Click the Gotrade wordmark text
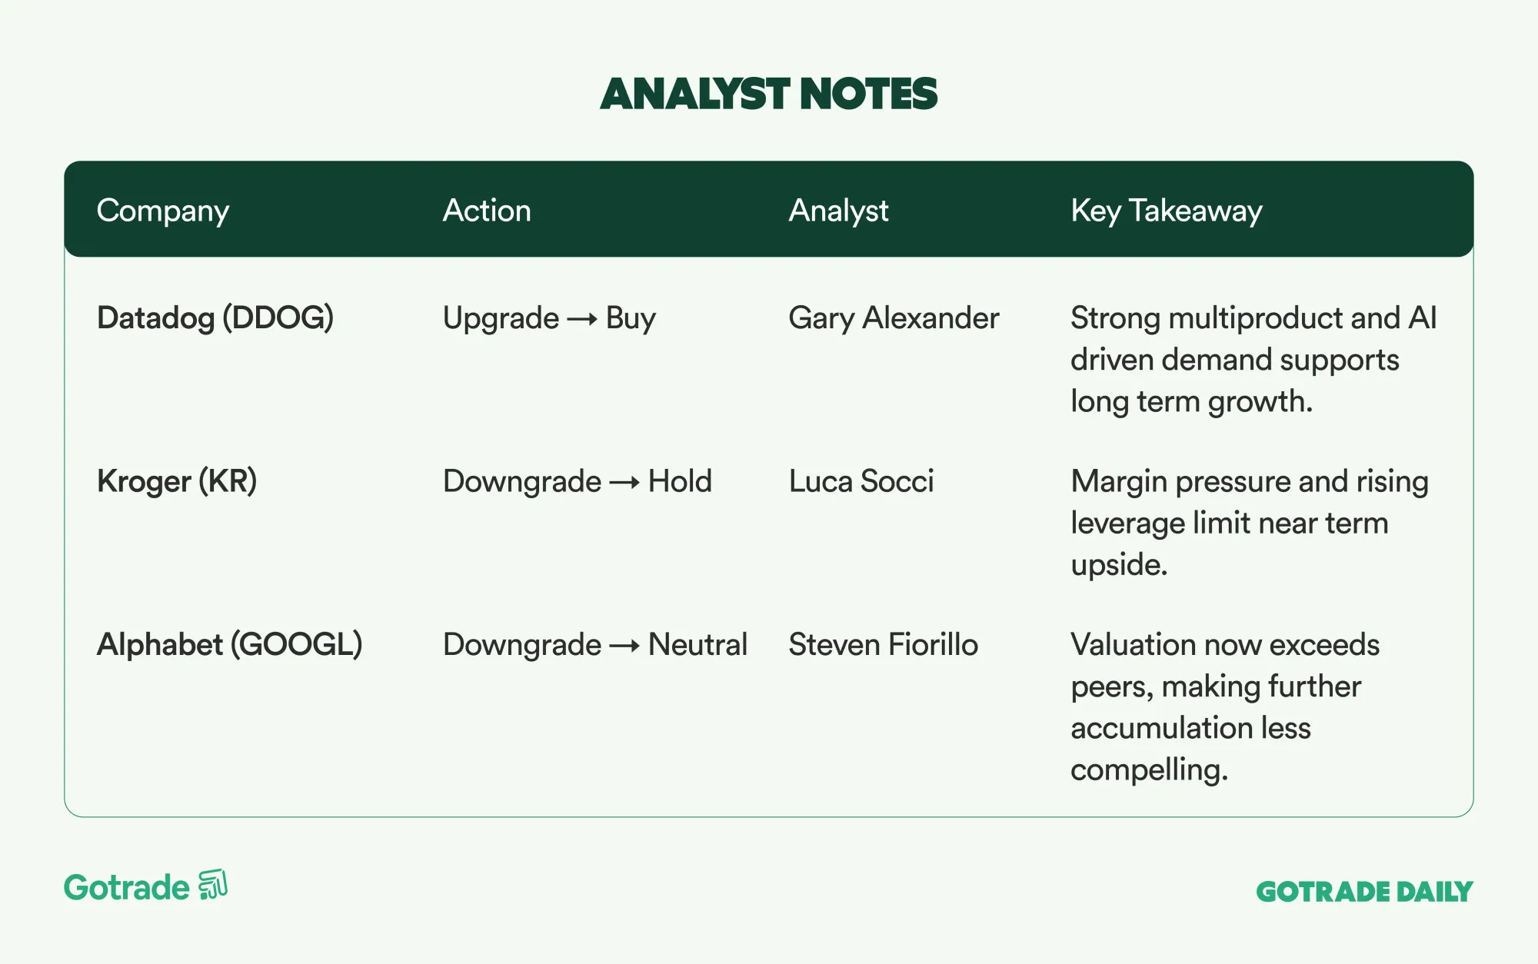This screenshot has height=964, width=1538. [127, 888]
